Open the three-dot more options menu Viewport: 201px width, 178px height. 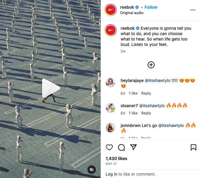pos(193,10)
